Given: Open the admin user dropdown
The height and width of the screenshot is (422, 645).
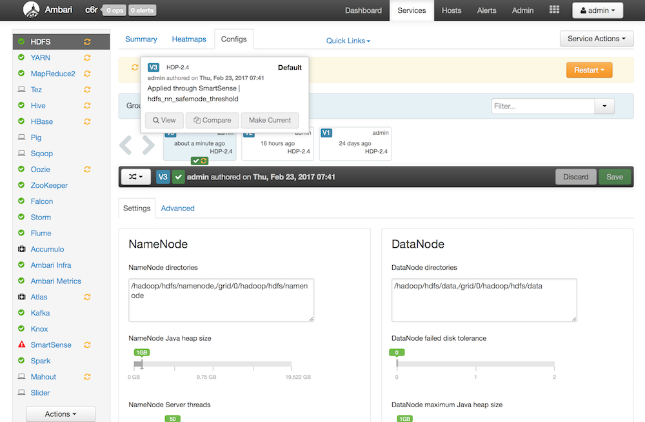Looking at the screenshot, I should point(597,10).
